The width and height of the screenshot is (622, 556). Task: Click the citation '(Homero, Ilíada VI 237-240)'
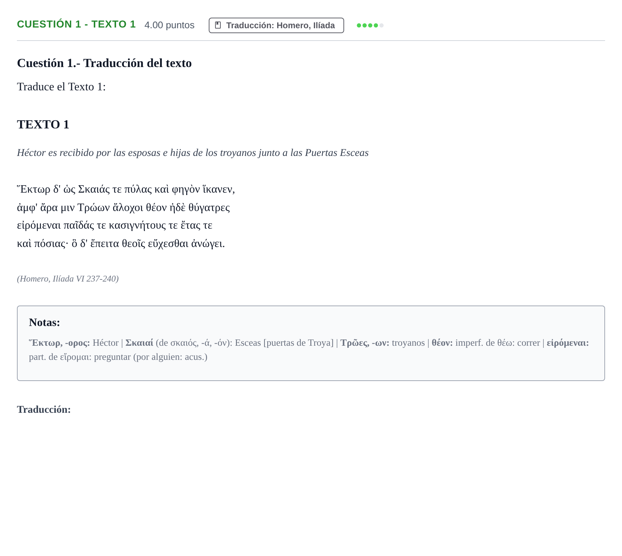pyautogui.click(x=68, y=279)
